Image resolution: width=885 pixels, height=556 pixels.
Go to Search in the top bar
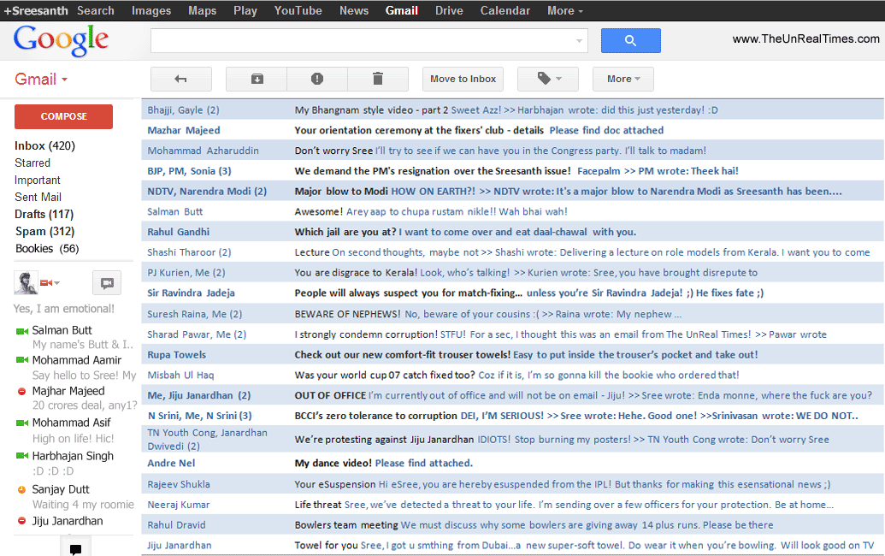pos(96,11)
